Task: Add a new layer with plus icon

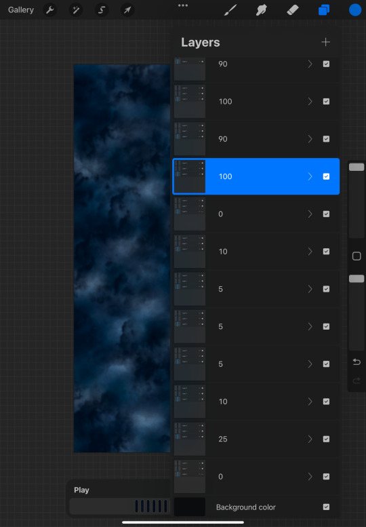Action: pos(325,42)
